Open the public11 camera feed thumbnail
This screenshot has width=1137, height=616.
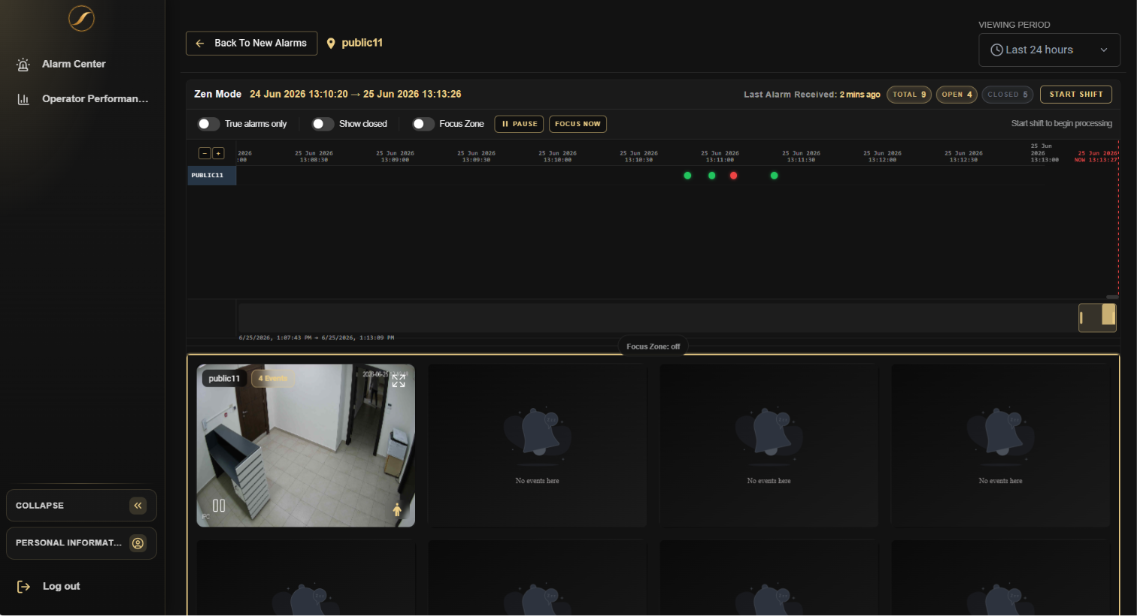point(305,445)
